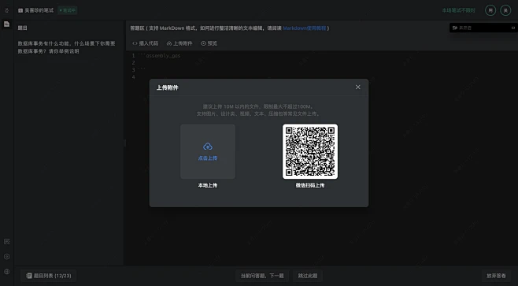Viewport: 518px width, 286px height.
Task: Click the panel divider resize handle
Action: pos(124,143)
